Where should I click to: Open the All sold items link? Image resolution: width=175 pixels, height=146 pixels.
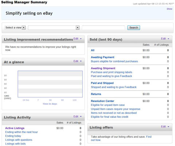pos(93,50)
